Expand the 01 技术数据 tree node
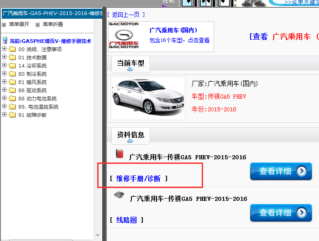The image size is (319, 241). coord(4,57)
